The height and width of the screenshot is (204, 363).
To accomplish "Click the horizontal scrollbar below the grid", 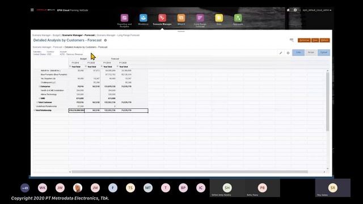I will pos(189,172).
